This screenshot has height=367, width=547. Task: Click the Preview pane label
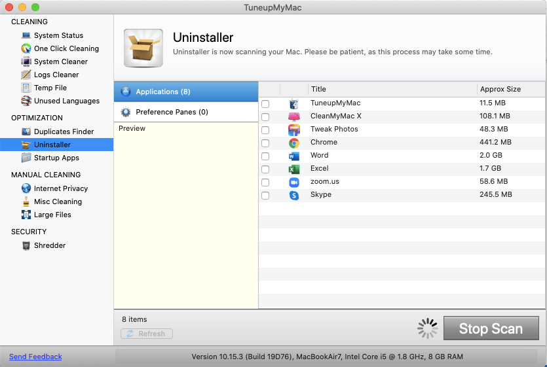(x=132, y=128)
